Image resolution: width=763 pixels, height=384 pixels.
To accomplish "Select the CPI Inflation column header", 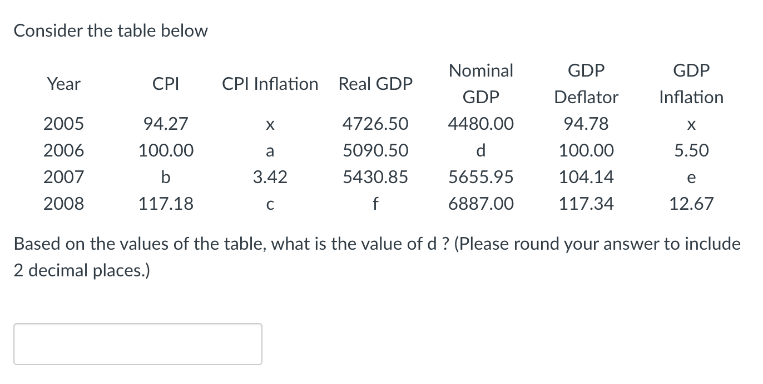I will pos(270,84).
